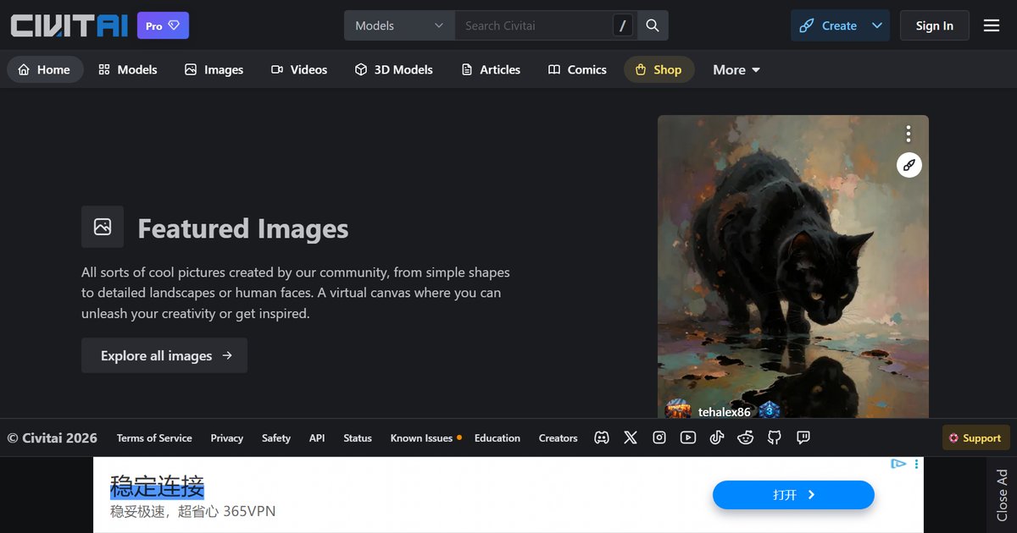This screenshot has height=533, width=1017.
Task: Click Explore all images button
Action: tap(164, 355)
